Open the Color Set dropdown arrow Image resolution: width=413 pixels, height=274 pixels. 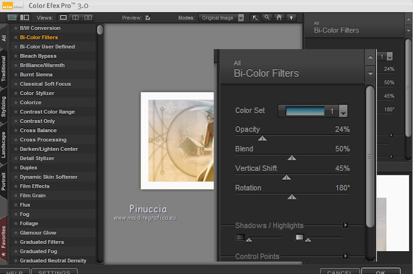click(343, 111)
